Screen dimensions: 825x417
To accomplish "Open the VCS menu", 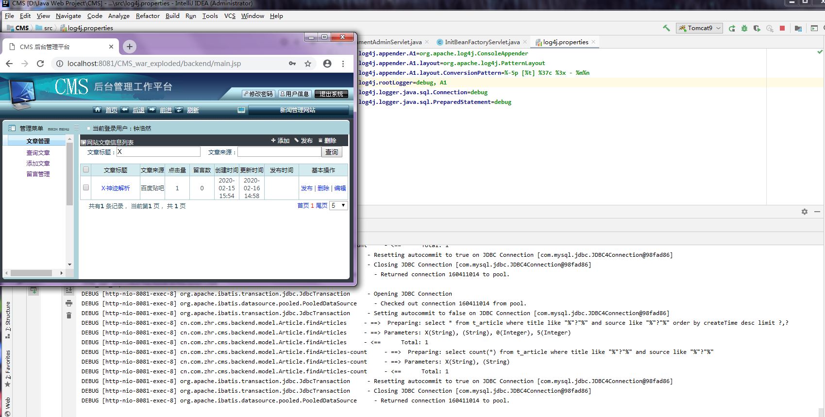I will [x=230, y=16].
